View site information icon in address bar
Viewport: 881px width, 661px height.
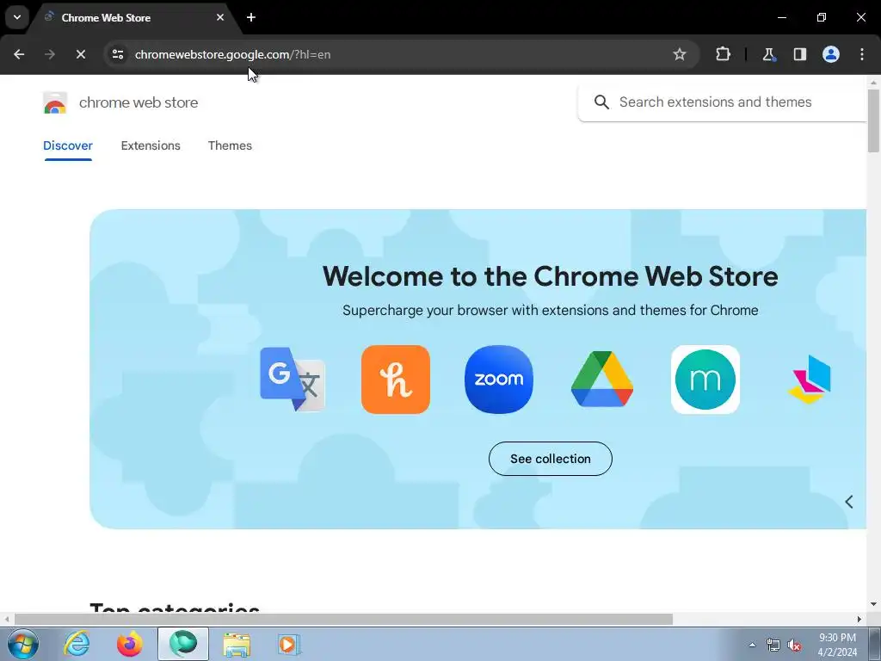pyautogui.click(x=118, y=54)
